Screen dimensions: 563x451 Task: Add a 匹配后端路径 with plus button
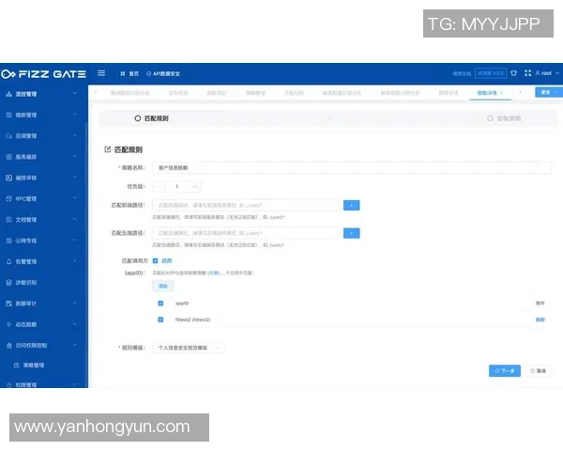(x=352, y=233)
